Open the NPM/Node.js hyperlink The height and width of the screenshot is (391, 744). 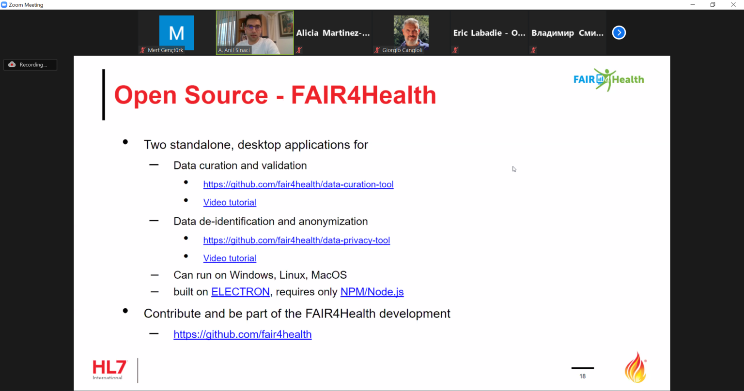click(x=372, y=292)
